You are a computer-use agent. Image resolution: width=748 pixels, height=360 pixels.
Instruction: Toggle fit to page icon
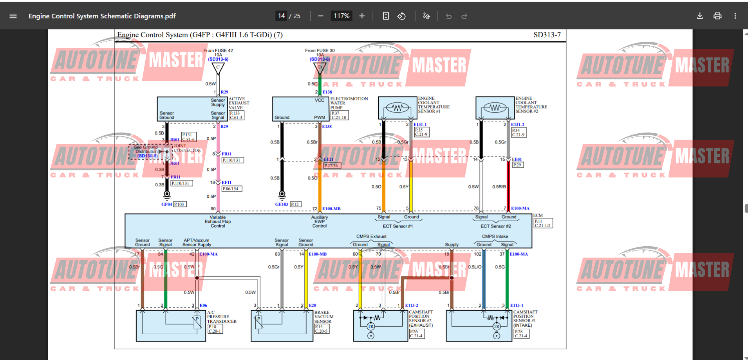[x=386, y=16]
